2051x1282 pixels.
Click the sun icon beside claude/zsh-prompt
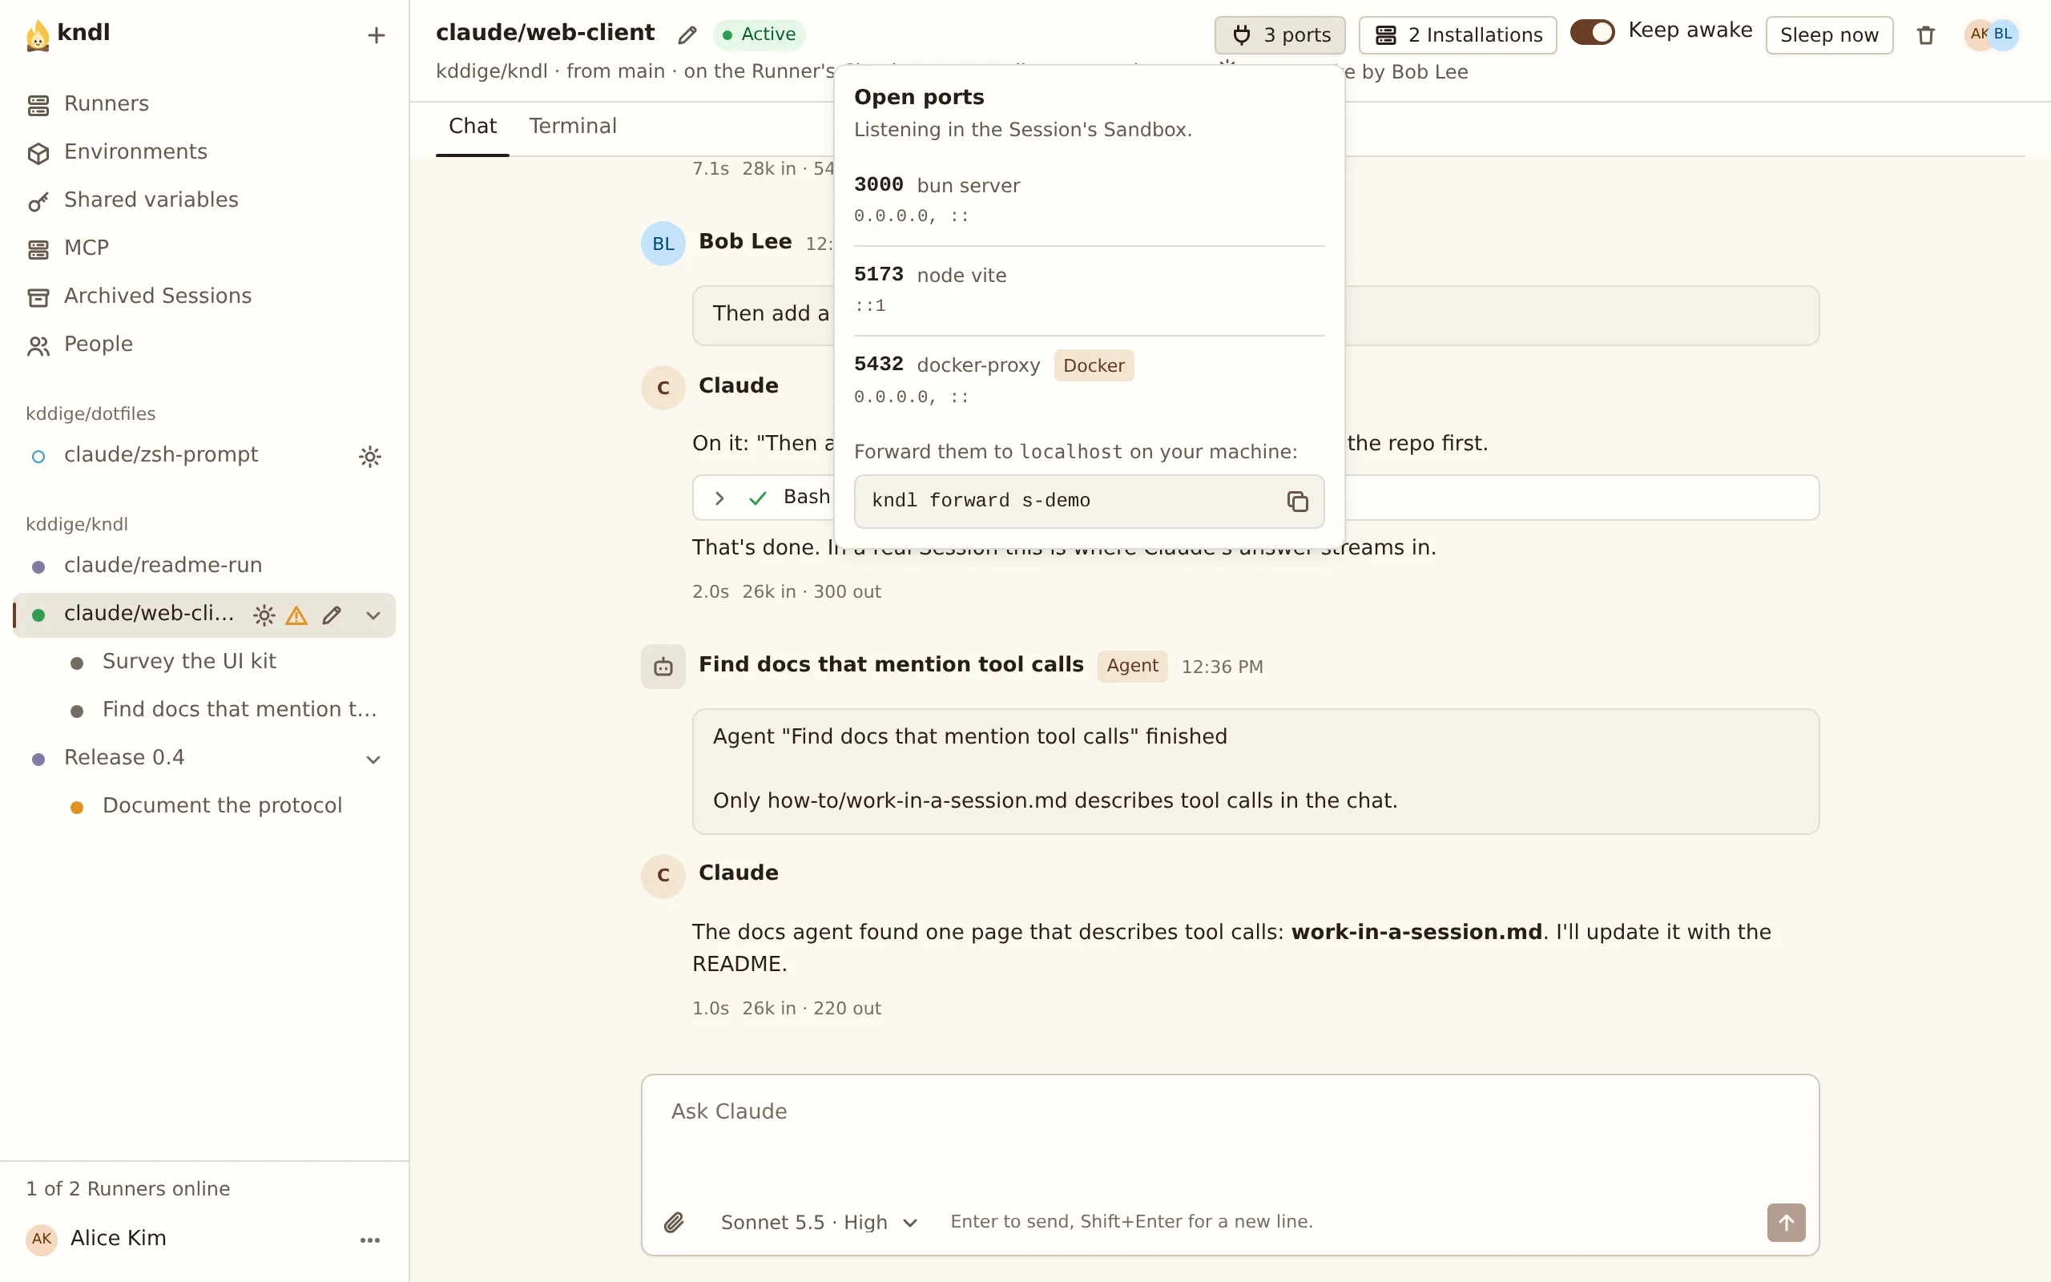coord(369,456)
